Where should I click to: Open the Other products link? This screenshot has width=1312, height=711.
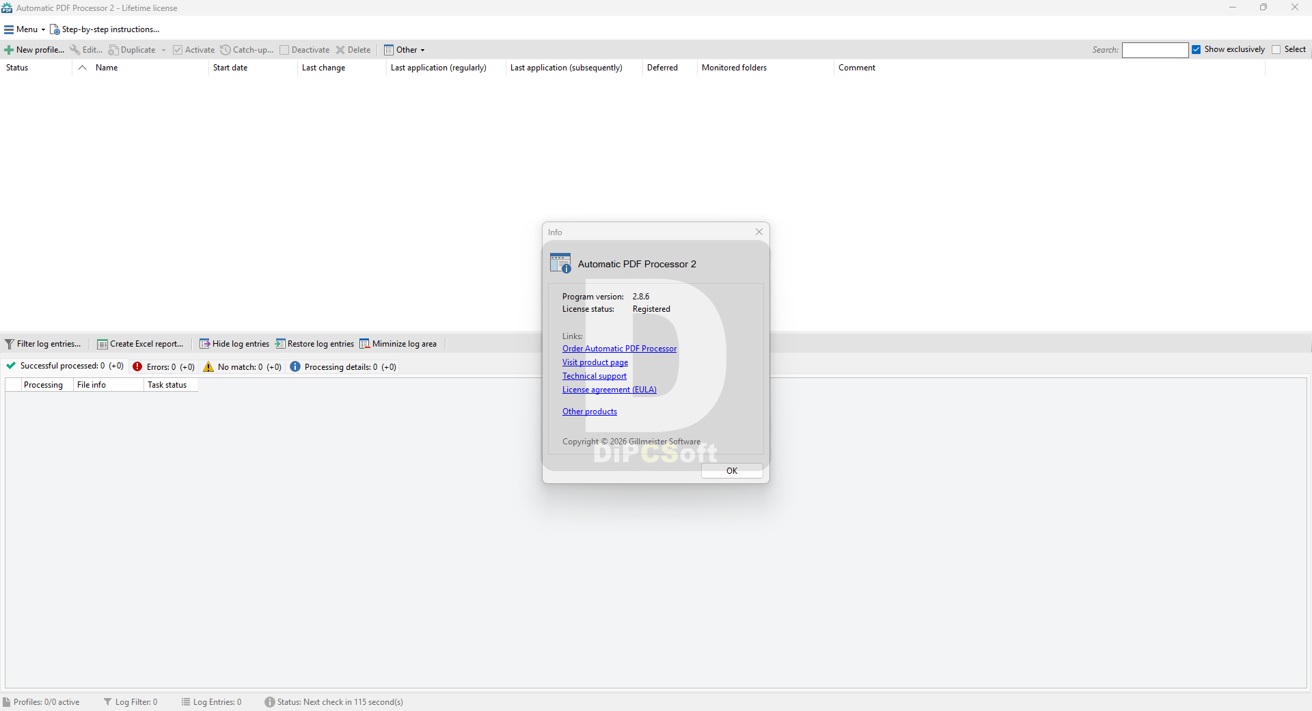pyautogui.click(x=590, y=412)
